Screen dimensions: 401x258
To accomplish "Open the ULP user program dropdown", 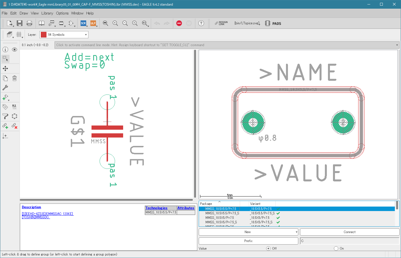I will pyautogui.click(x=93, y=23).
